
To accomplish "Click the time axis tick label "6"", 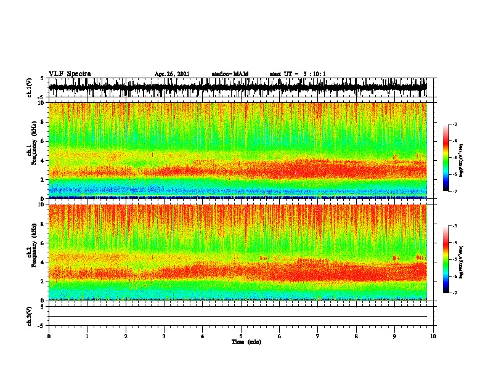I will tap(280, 336).
